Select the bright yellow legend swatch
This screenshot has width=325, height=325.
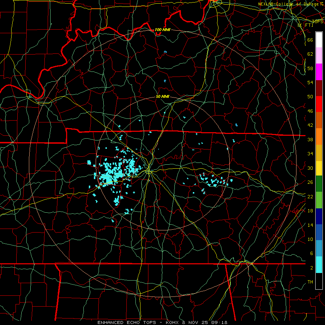click(x=319, y=168)
